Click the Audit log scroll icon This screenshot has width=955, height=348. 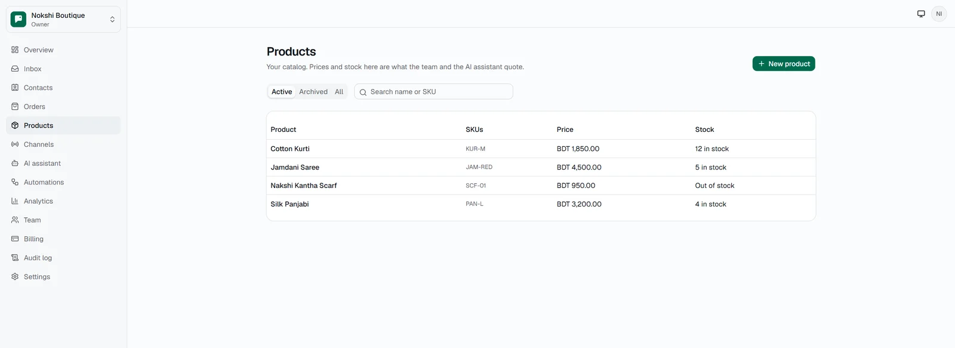(x=15, y=258)
